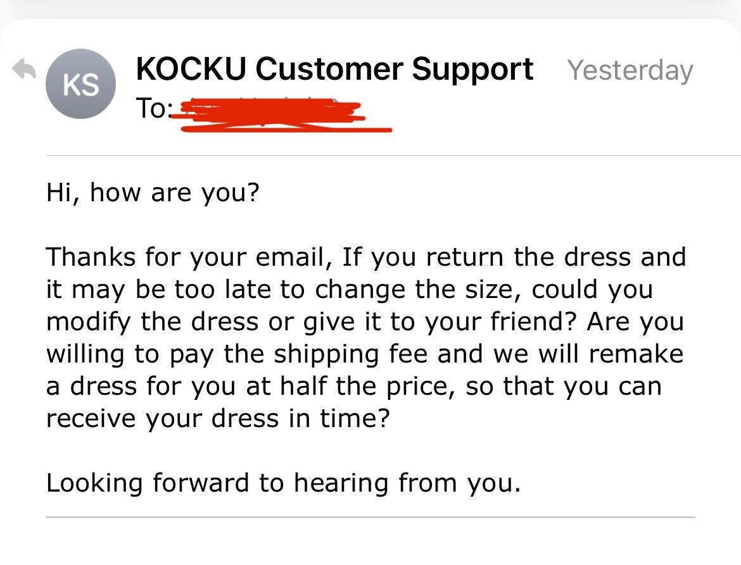Screen dimensions: 741x565
Task: Click the line about changing the size
Action: point(348,290)
